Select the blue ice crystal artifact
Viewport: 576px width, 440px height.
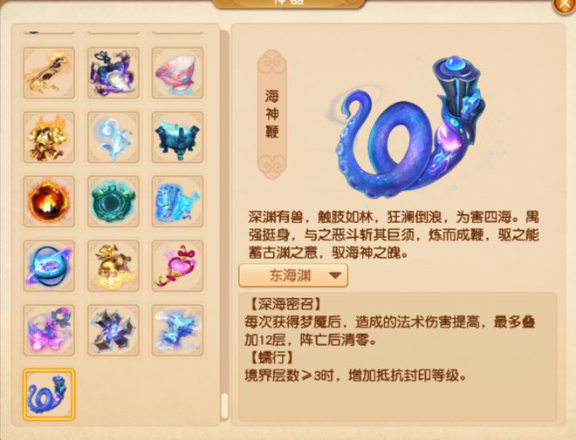[x=177, y=201]
